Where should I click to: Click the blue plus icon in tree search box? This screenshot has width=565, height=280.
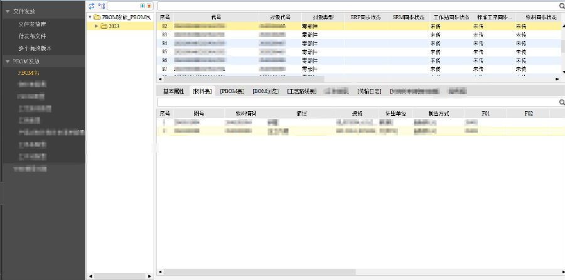[143, 6]
